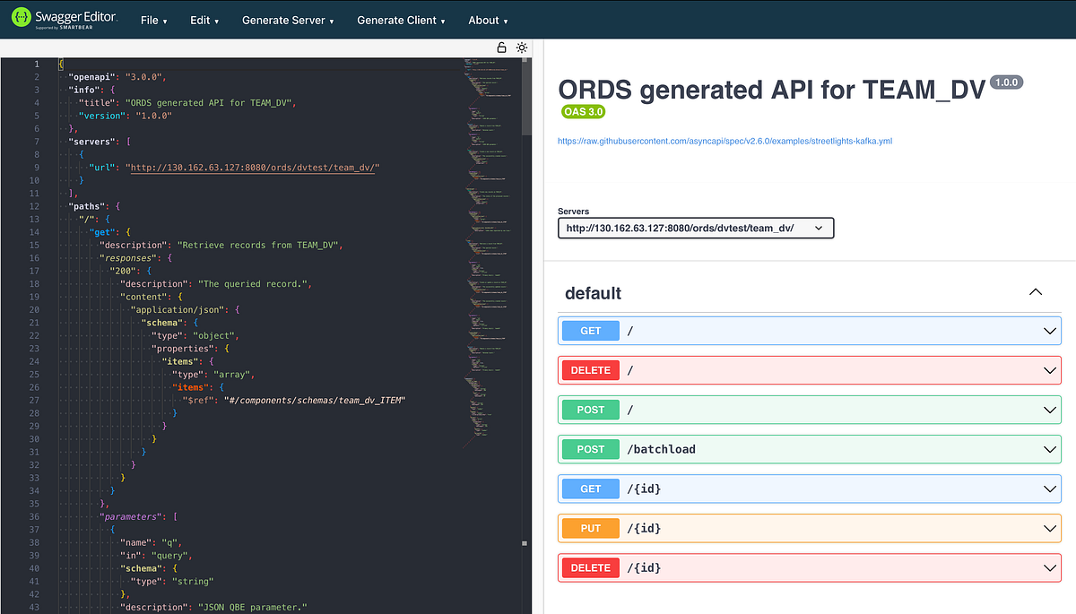1076x614 pixels.
Task: Open the Generate Server menu
Action: click(x=287, y=19)
